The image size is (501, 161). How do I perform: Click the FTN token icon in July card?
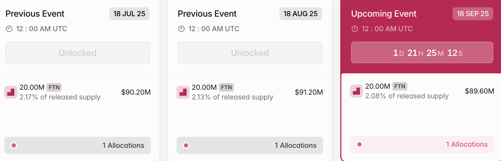11,92
